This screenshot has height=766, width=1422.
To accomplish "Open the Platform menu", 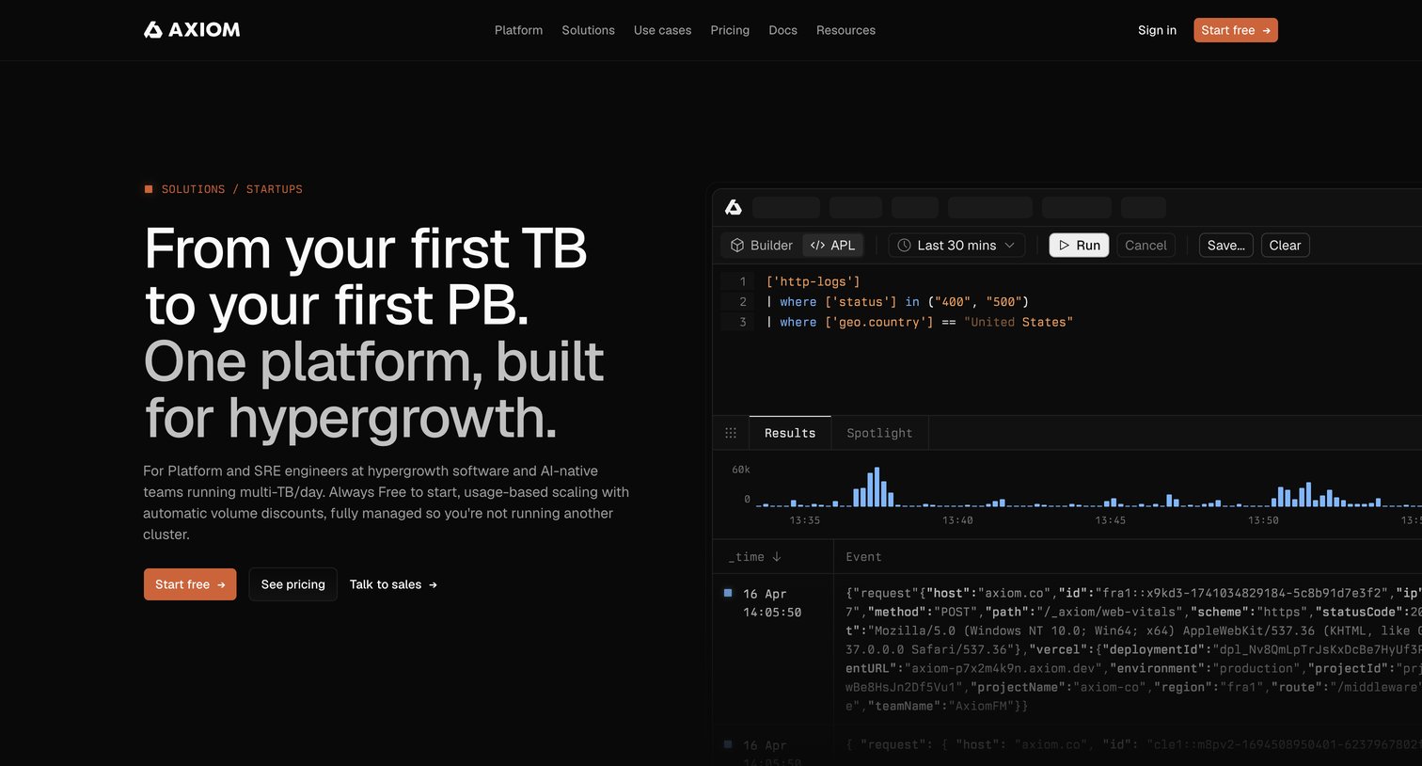I will [x=518, y=30].
